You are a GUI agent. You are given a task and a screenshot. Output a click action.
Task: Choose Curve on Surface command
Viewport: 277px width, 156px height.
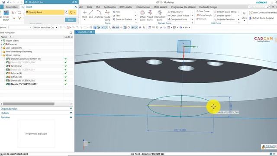122,19
